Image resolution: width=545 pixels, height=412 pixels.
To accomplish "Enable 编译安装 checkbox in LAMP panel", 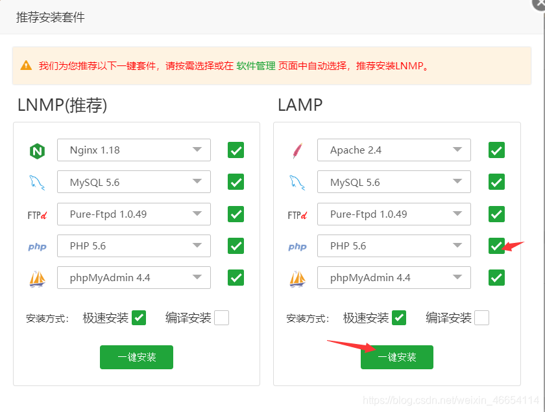I will pyautogui.click(x=481, y=317).
